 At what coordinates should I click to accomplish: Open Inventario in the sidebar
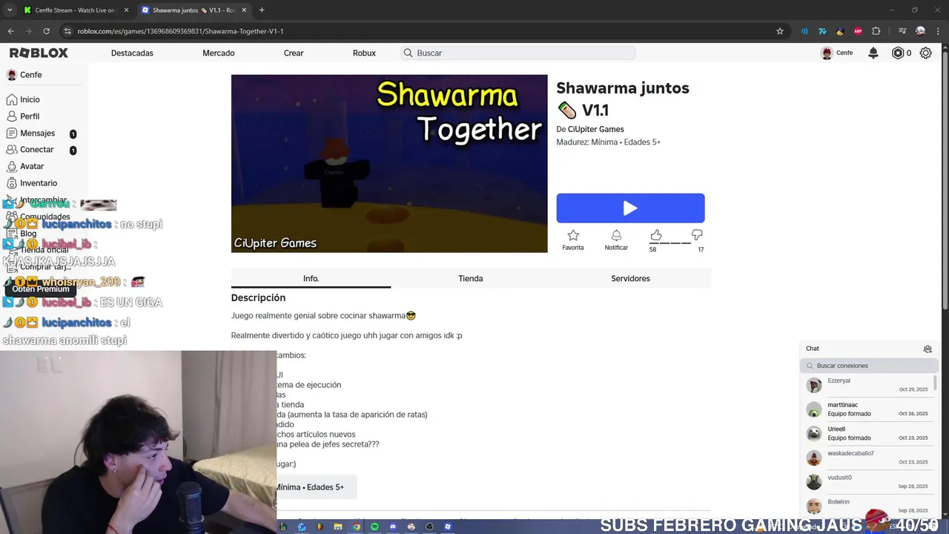coord(39,183)
